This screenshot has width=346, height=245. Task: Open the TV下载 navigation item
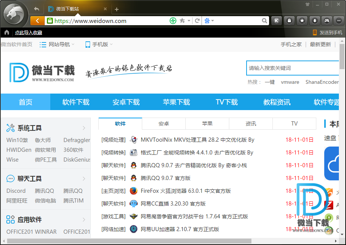227,102
